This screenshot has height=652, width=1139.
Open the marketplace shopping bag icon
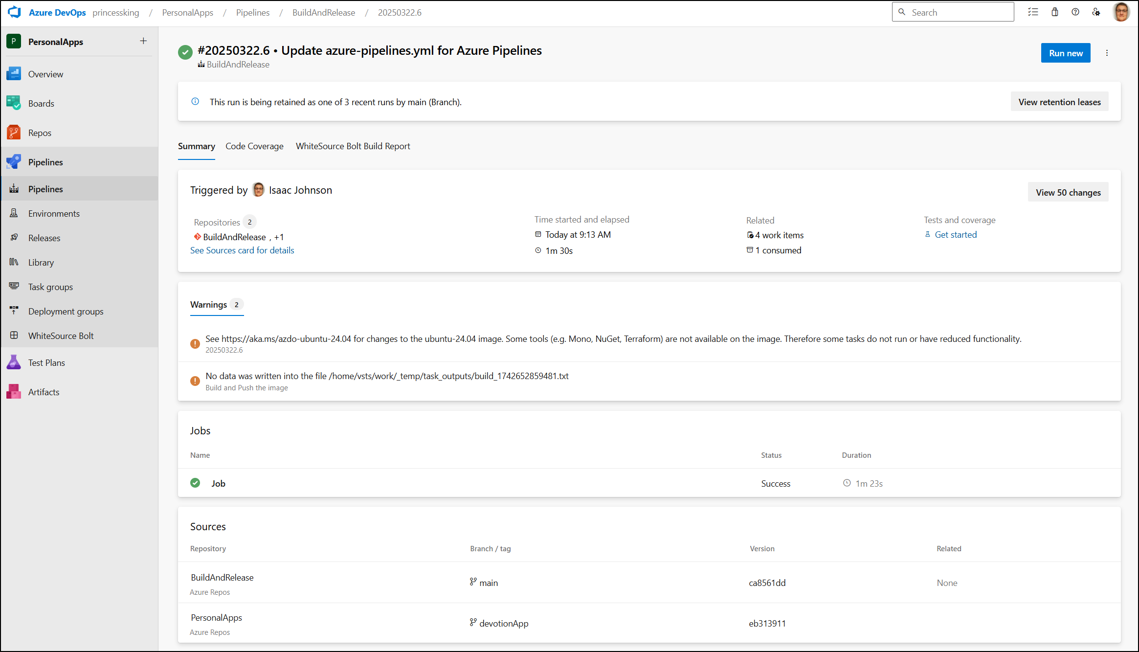click(1055, 12)
